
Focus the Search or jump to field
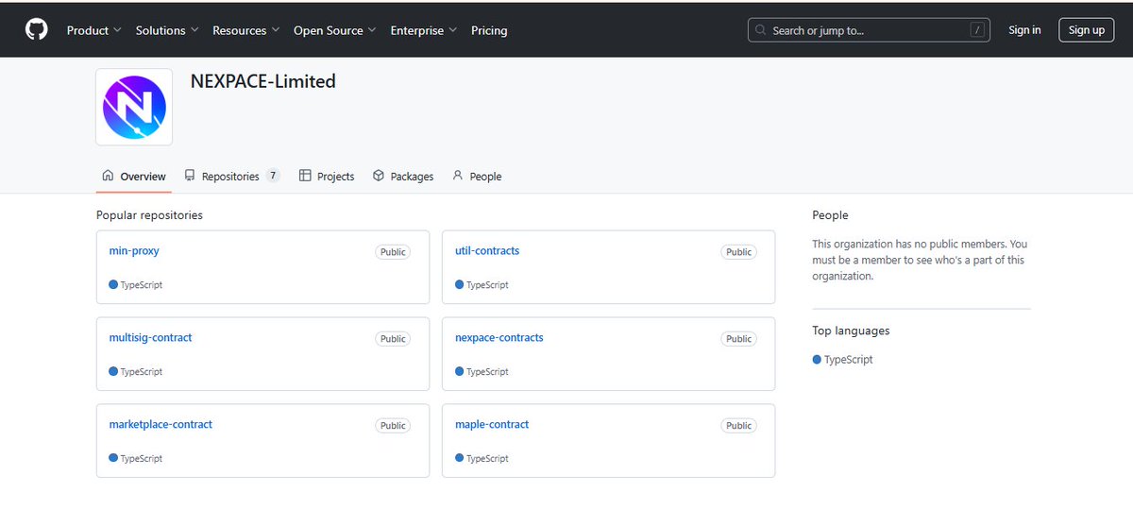click(869, 30)
